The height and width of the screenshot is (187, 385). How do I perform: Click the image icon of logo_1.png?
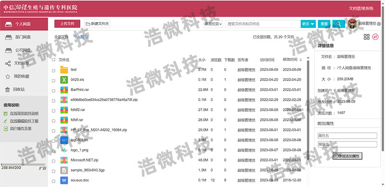(64, 150)
